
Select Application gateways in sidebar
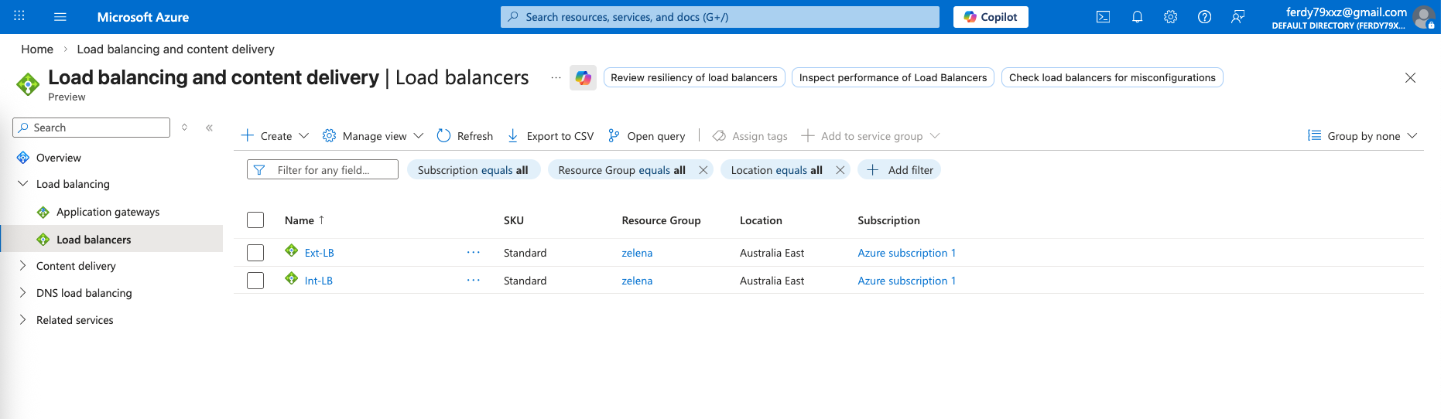click(x=108, y=212)
